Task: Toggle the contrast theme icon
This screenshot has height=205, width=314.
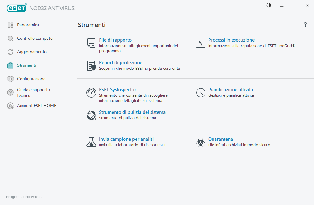Action: tap(269, 5)
